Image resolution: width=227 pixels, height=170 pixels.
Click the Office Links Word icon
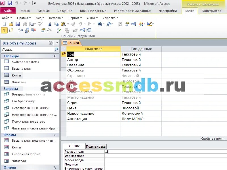coord(100,24)
